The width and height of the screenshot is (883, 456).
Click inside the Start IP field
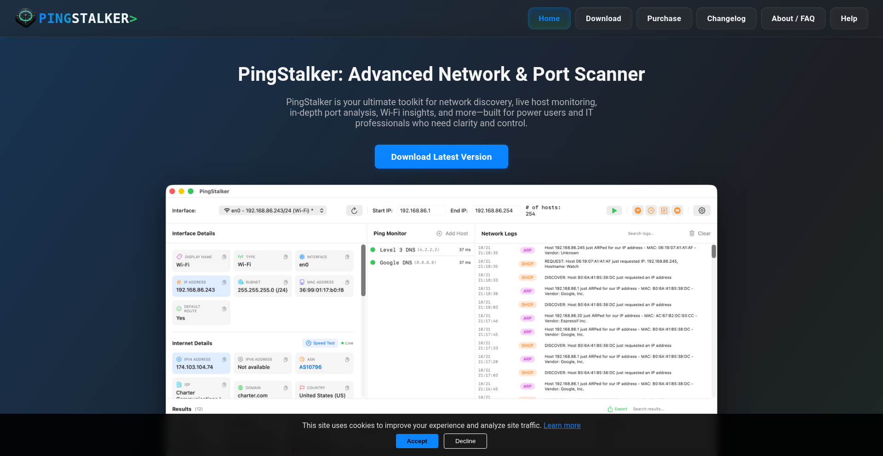point(421,210)
